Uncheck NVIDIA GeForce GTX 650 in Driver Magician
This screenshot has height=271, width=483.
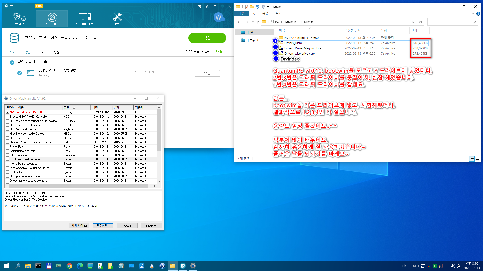click(8, 112)
